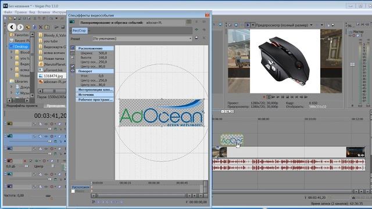Screen dimensions: 372x209
Task: Click the Explorer up-one-level folder icon
Action: (27, 27)
